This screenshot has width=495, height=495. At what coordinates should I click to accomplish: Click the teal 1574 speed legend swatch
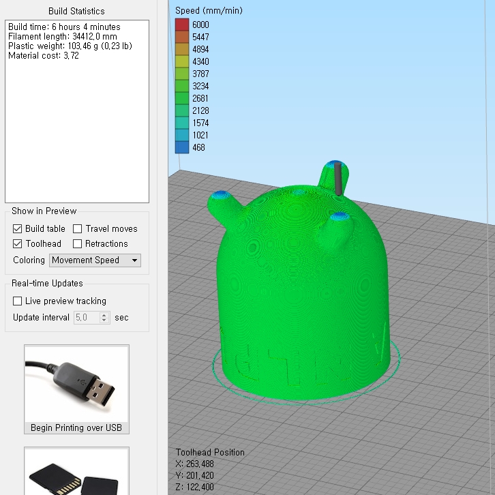coord(182,123)
